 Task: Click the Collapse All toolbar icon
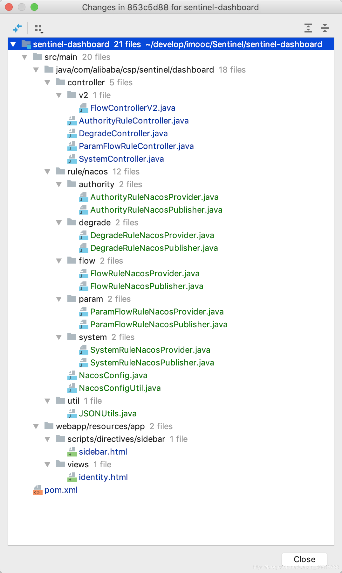pyautogui.click(x=325, y=28)
